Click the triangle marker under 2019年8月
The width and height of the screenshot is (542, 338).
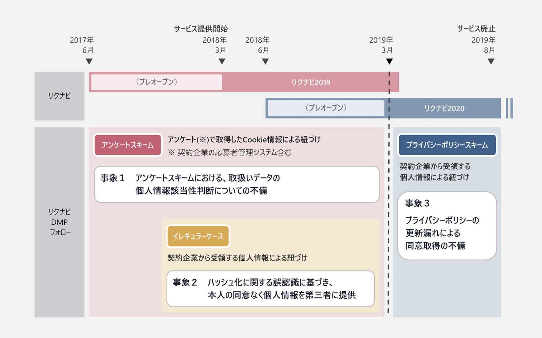click(x=491, y=62)
